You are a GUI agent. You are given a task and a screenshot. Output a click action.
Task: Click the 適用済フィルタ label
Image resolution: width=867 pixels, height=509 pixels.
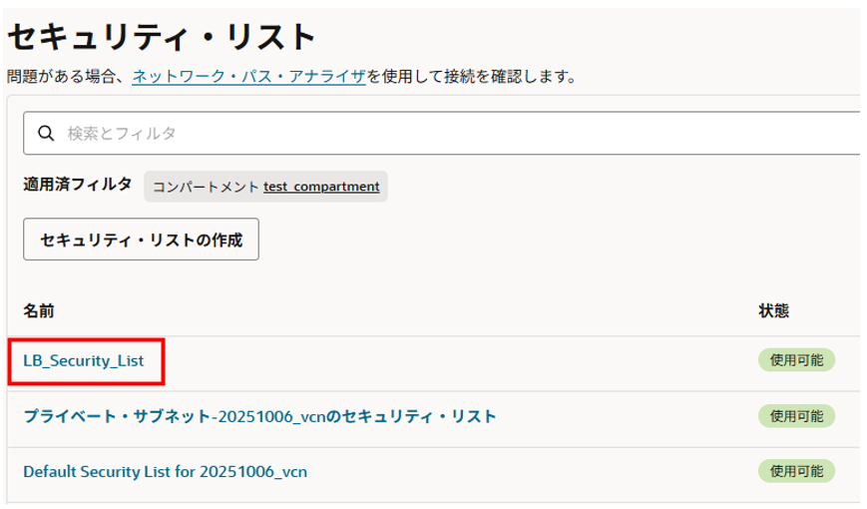coord(77,185)
